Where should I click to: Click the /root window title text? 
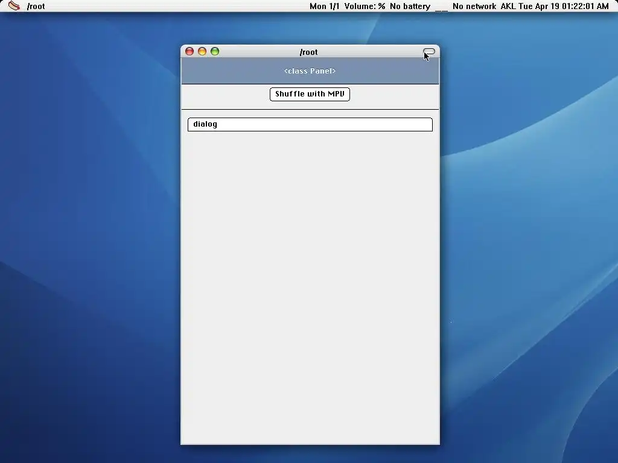(x=308, y=52)
